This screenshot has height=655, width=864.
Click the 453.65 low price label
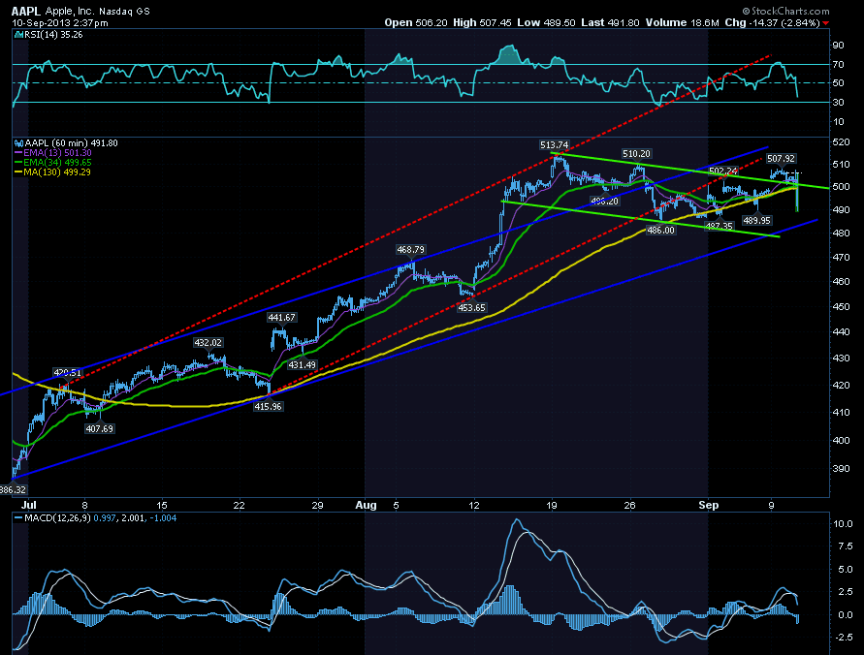(471, 308)
